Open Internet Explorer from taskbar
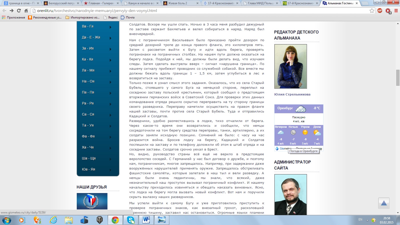The height and width of the screenshot is (225, 400). tap(53, 220)
